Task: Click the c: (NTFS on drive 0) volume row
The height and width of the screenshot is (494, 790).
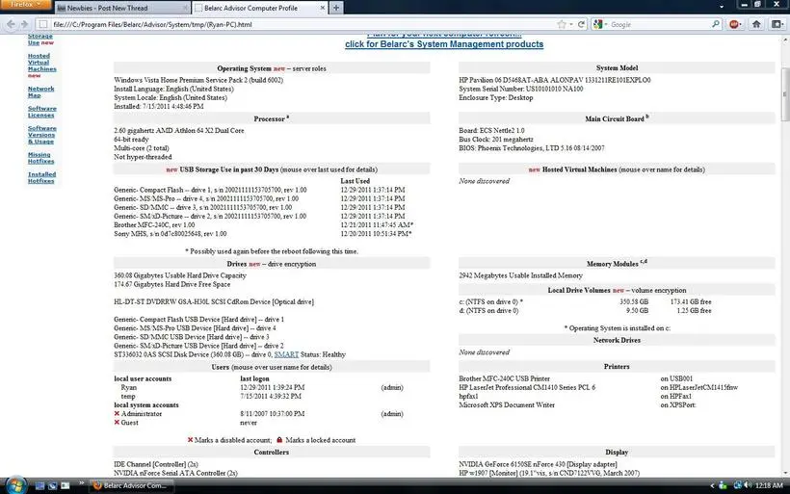Action: (x=585, y=301)
